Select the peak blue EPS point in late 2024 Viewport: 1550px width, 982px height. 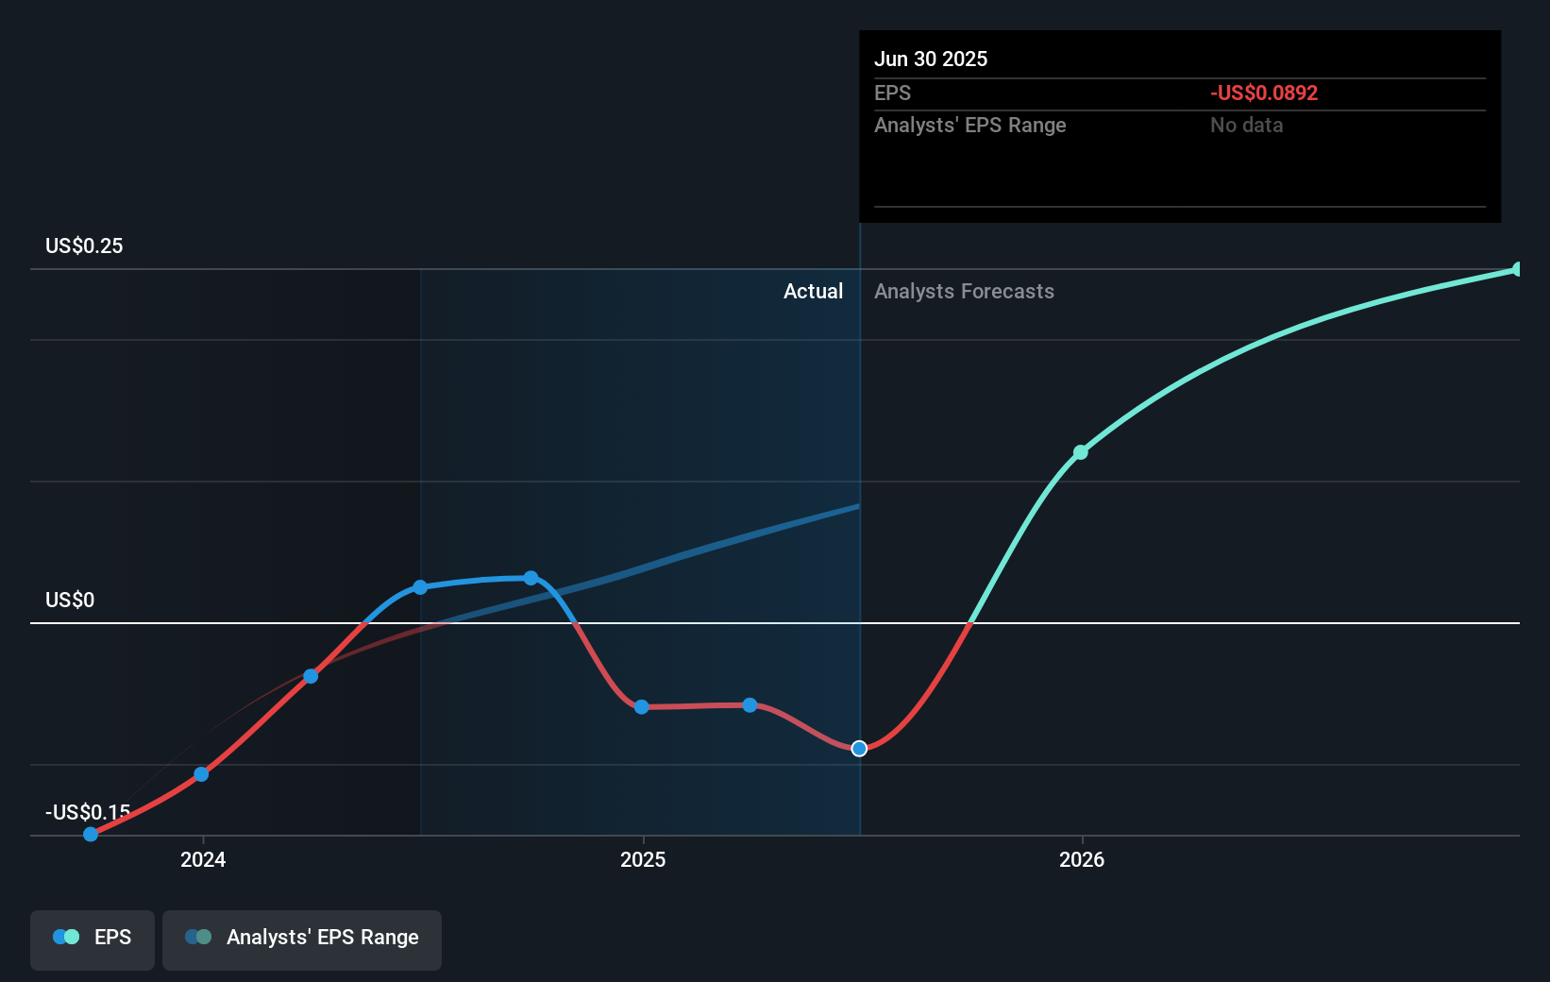point(531,578)
